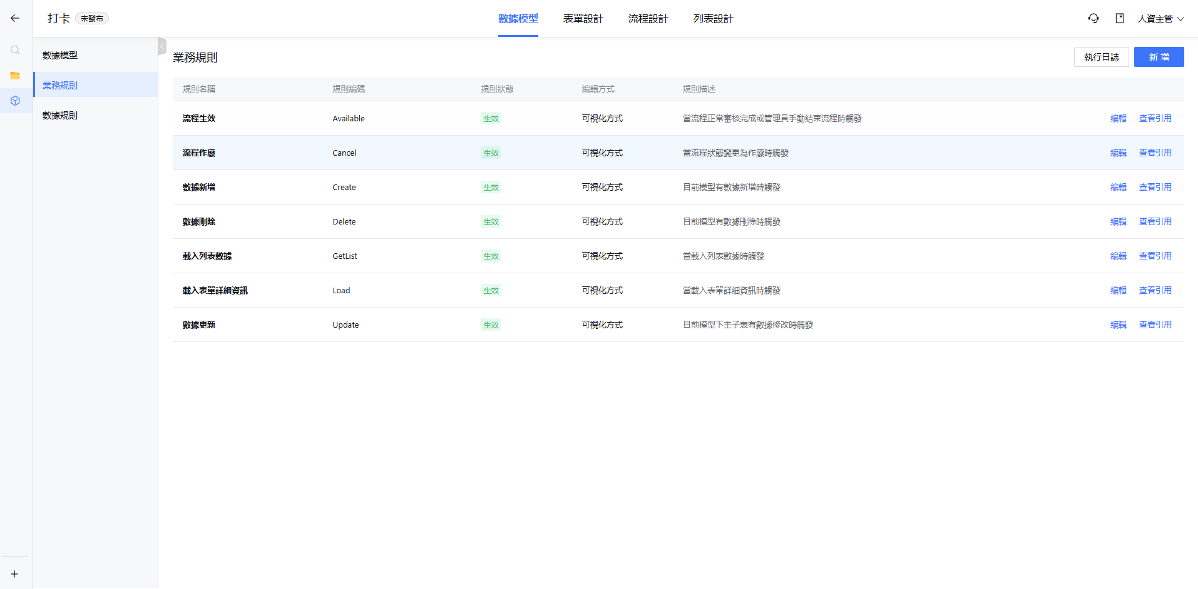The image size is (1198, 589).
Task: View references for 數據新增 rule
Action: coord(1155,187)
